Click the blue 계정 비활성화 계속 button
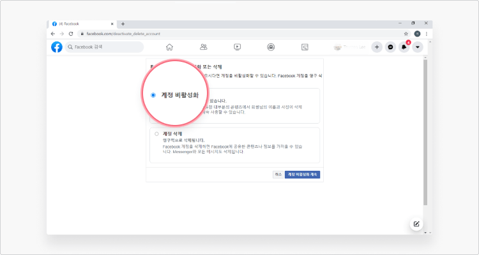The height and width of the screenshot is (255, 479). pyautogui.click(x=303, y=175)
